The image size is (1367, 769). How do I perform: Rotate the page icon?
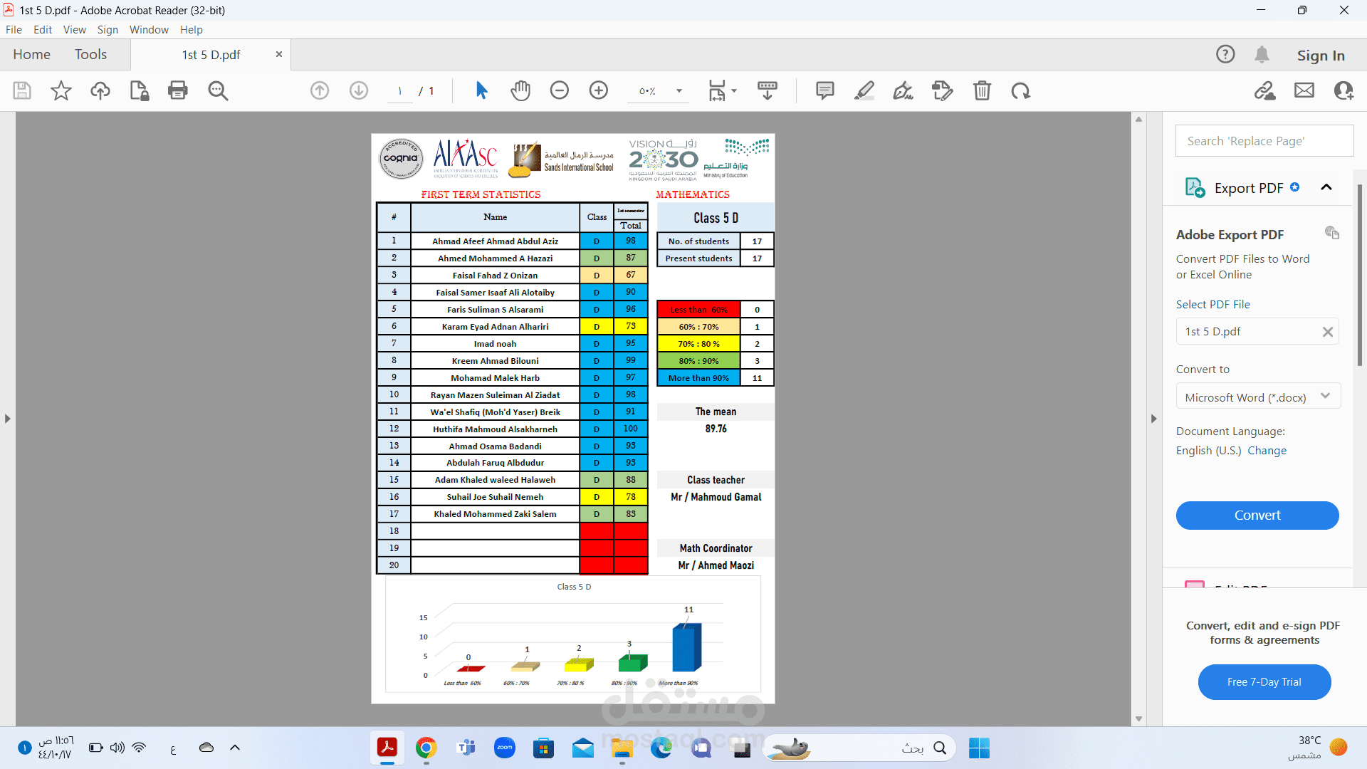[x=1021, y=90]
